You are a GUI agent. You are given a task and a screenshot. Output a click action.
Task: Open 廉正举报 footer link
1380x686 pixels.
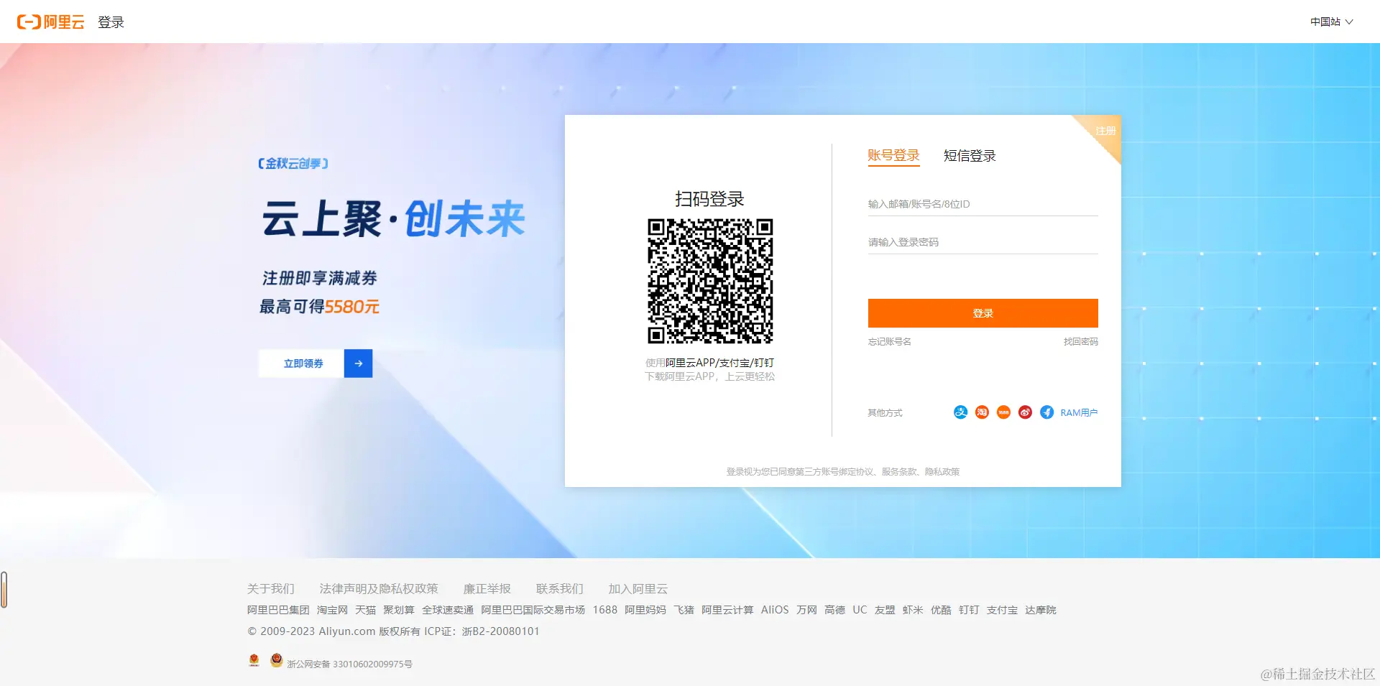[x=487, y=589]
